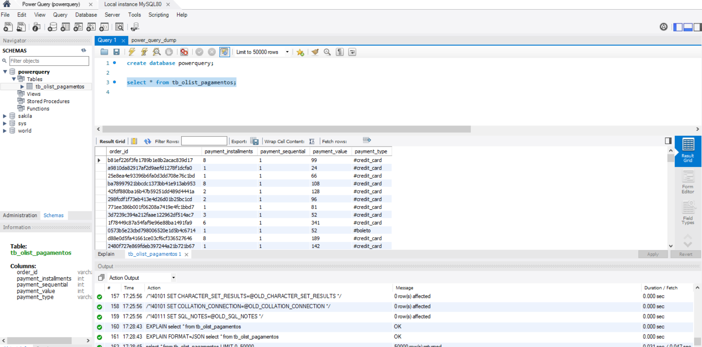Open a SQL script file from main toolbar

21,27
